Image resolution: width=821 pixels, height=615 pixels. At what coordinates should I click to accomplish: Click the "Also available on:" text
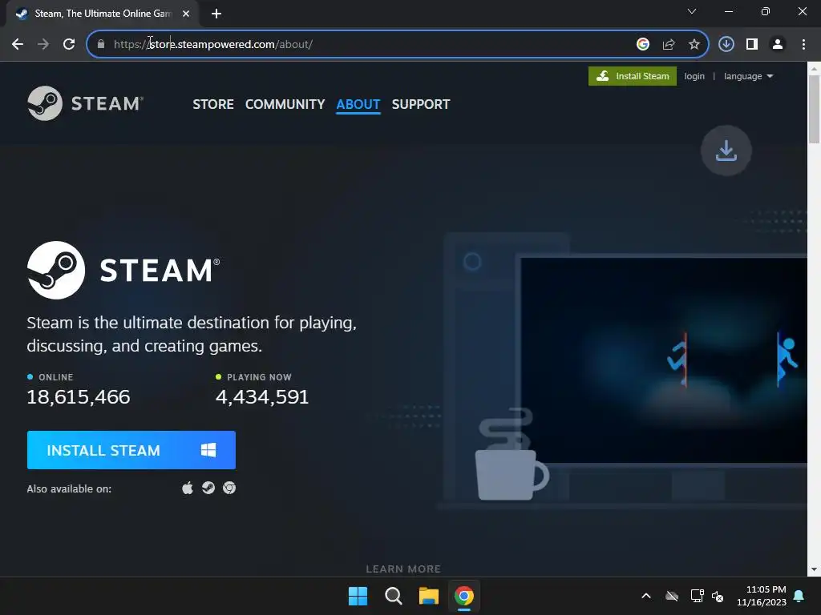pos(69,489)
